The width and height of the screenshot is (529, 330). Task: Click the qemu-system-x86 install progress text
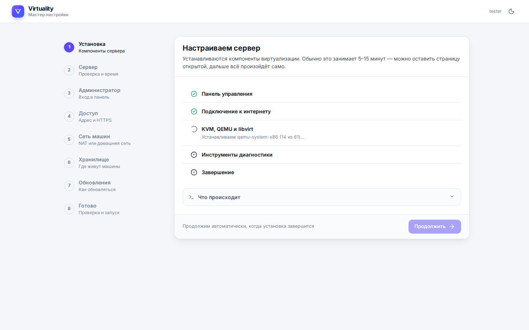253,137
